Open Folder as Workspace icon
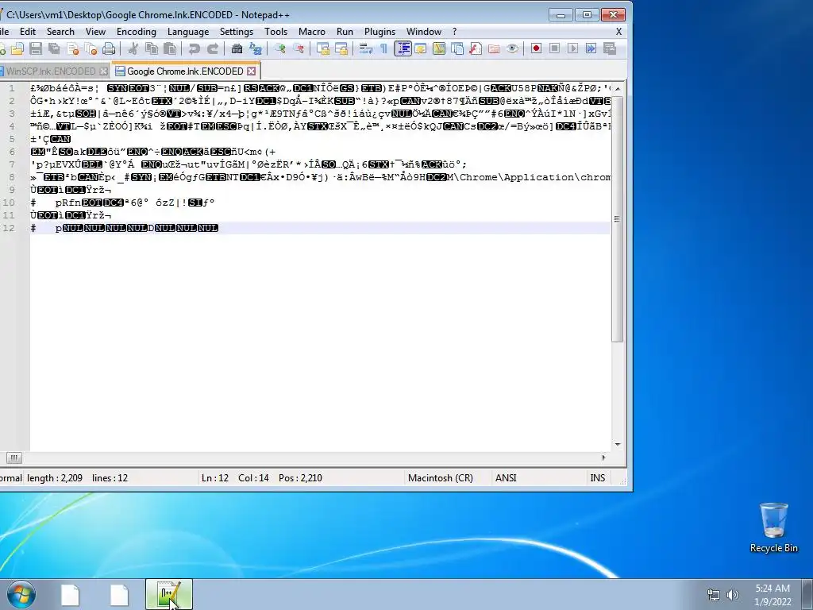 click(x=494, y=48)
